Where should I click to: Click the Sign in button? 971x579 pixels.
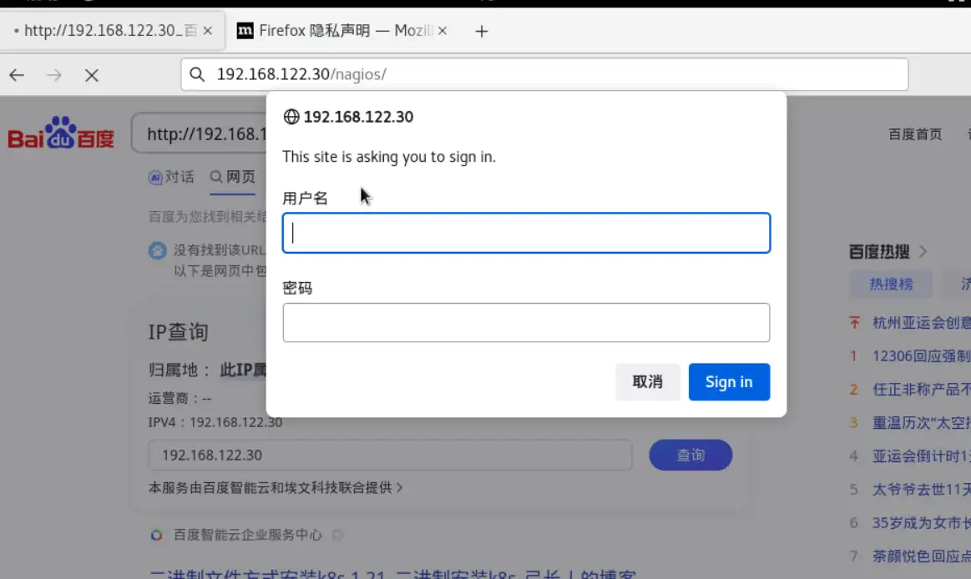[x=728, y=381]
